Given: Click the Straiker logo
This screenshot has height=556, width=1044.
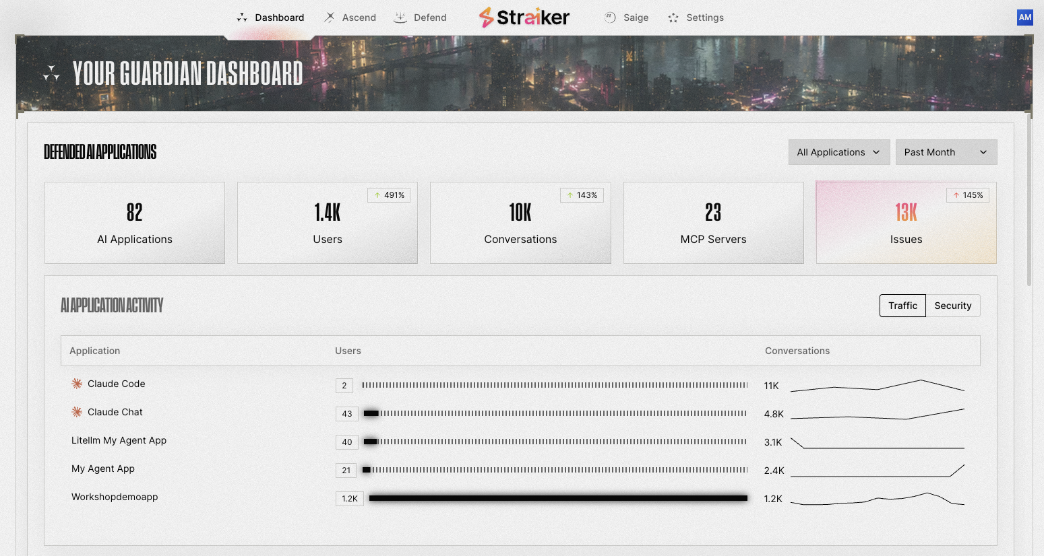Looking at the screenshot, I should tap(524, 18).
